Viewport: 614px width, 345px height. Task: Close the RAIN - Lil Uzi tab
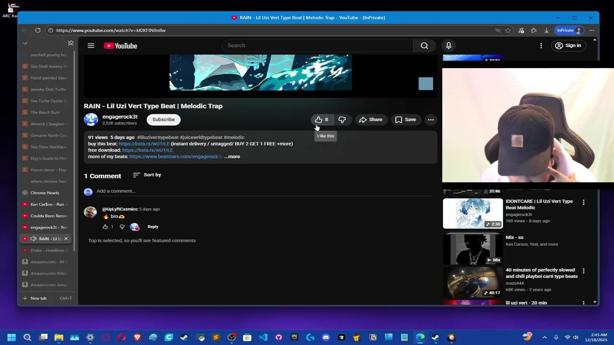(x=66, y=239)
